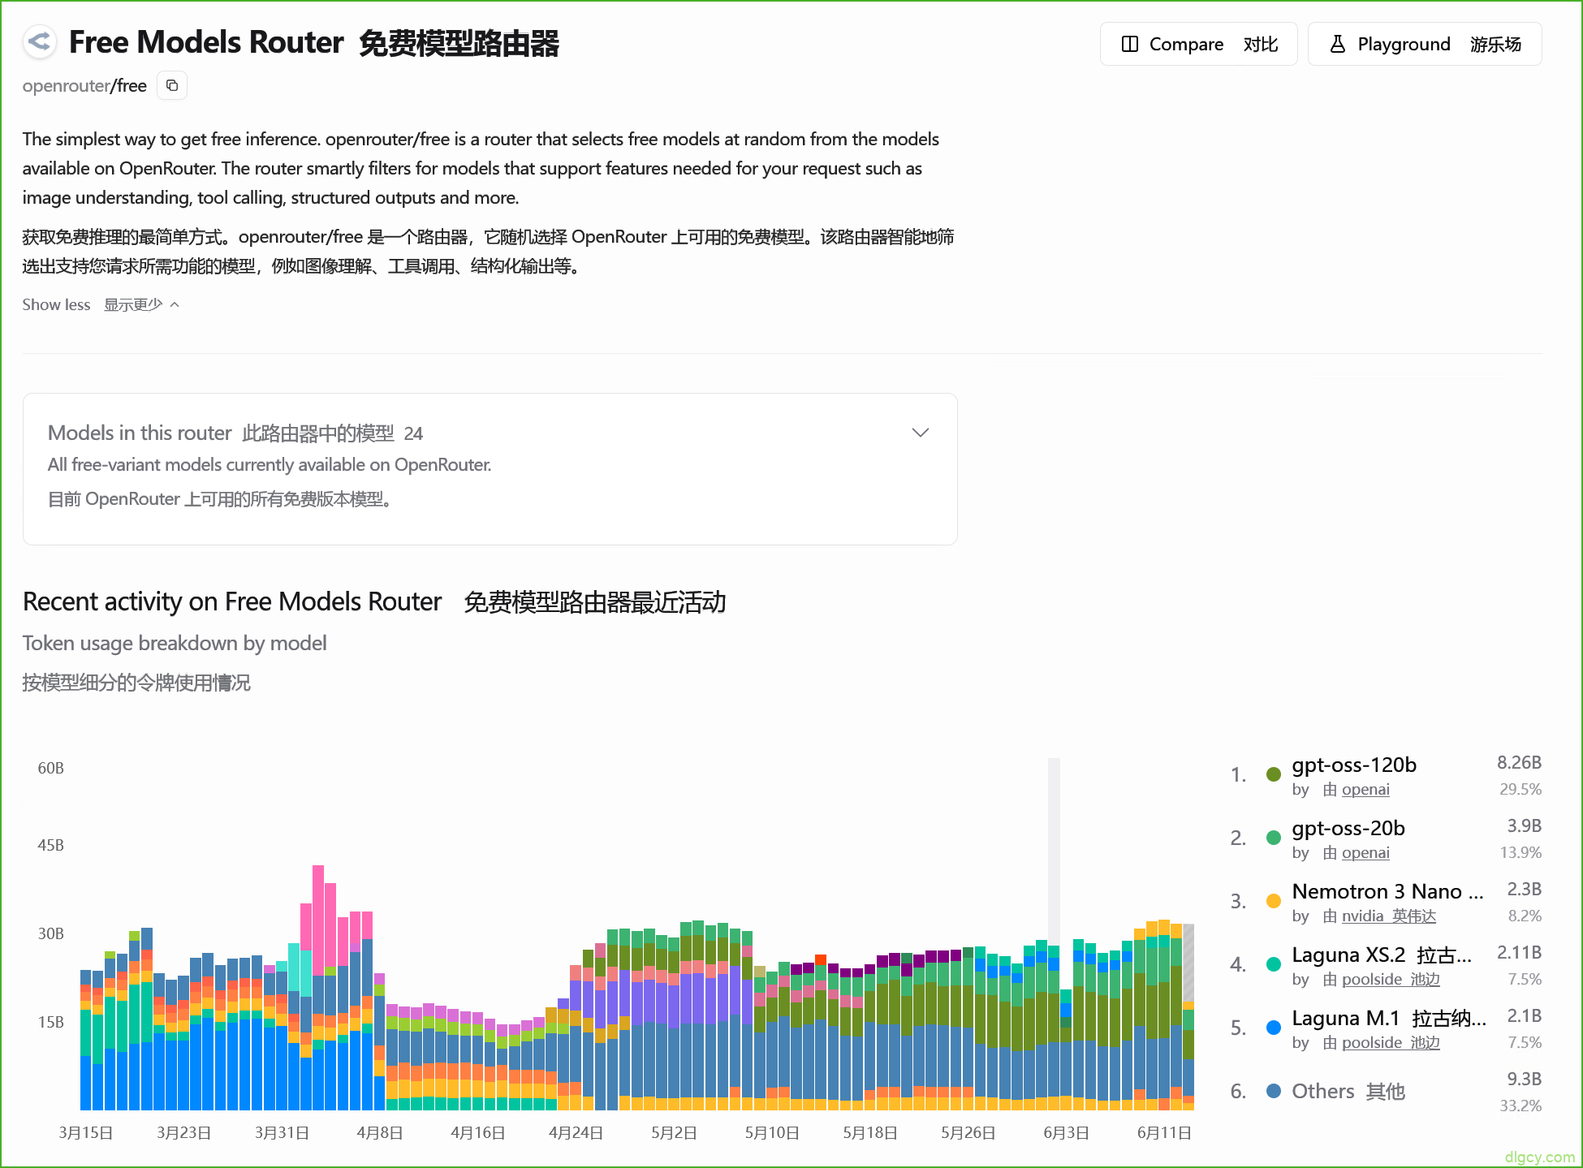This screenshot has height=1168, width=1583.
Task: Click the 29.5% share value
Action: pos(1520,789)
